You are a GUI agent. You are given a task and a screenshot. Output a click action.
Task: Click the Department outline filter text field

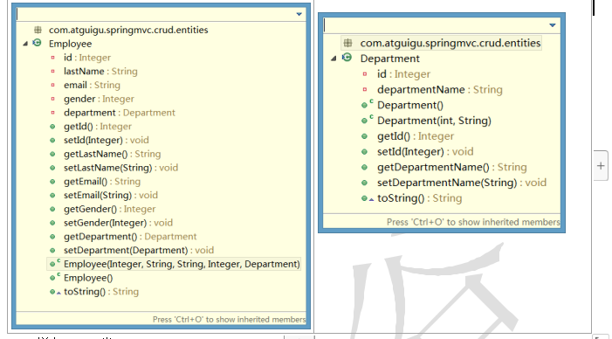(436, 25)
